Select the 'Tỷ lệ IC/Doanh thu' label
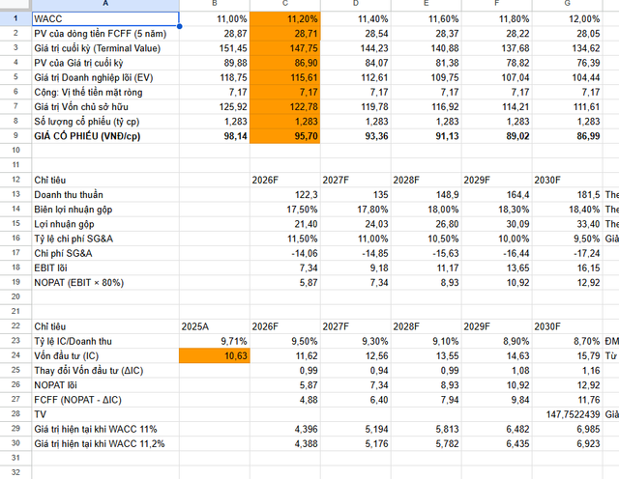Image resolution: width=619 pixels, height=479 pixels. (x=74, y=342)
